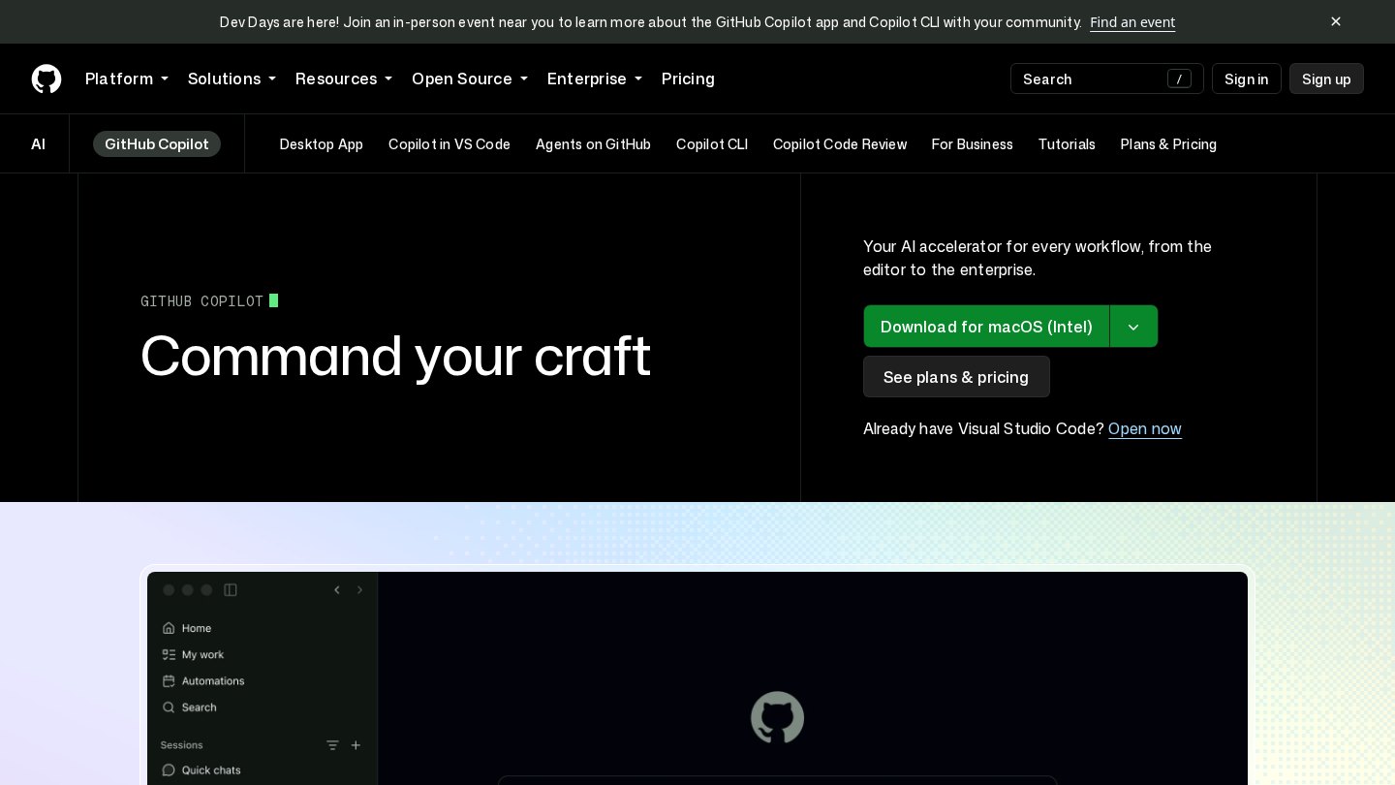Expand the Platform menu
Viewport: 1395px width, 785px height.
(x=127, y=78)
